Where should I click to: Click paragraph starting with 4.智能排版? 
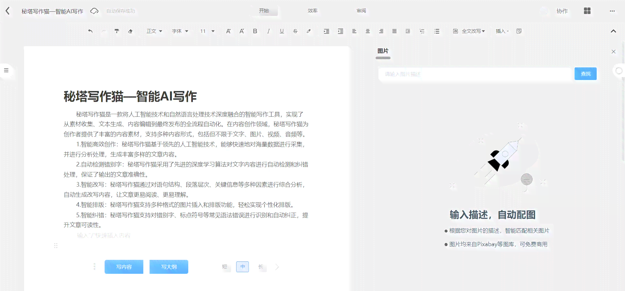pos(186,205)
